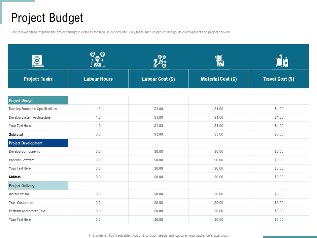Screen dimensions: 317x238
Task: Click the project tasks gear document icon
Action: coord(38,61)
